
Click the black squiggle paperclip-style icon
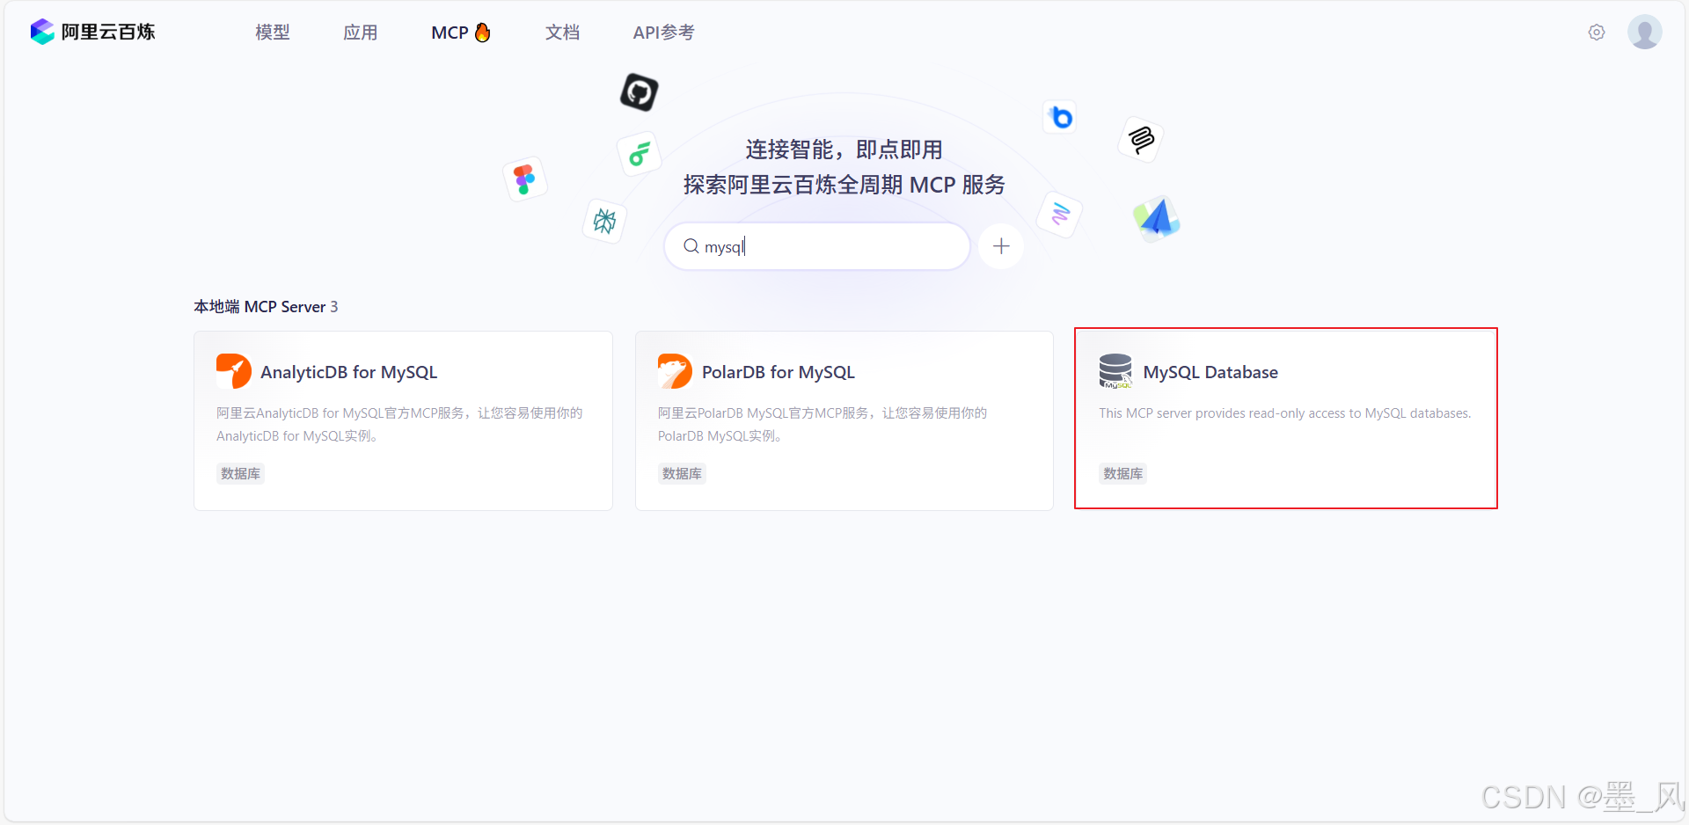[1139, 139]
